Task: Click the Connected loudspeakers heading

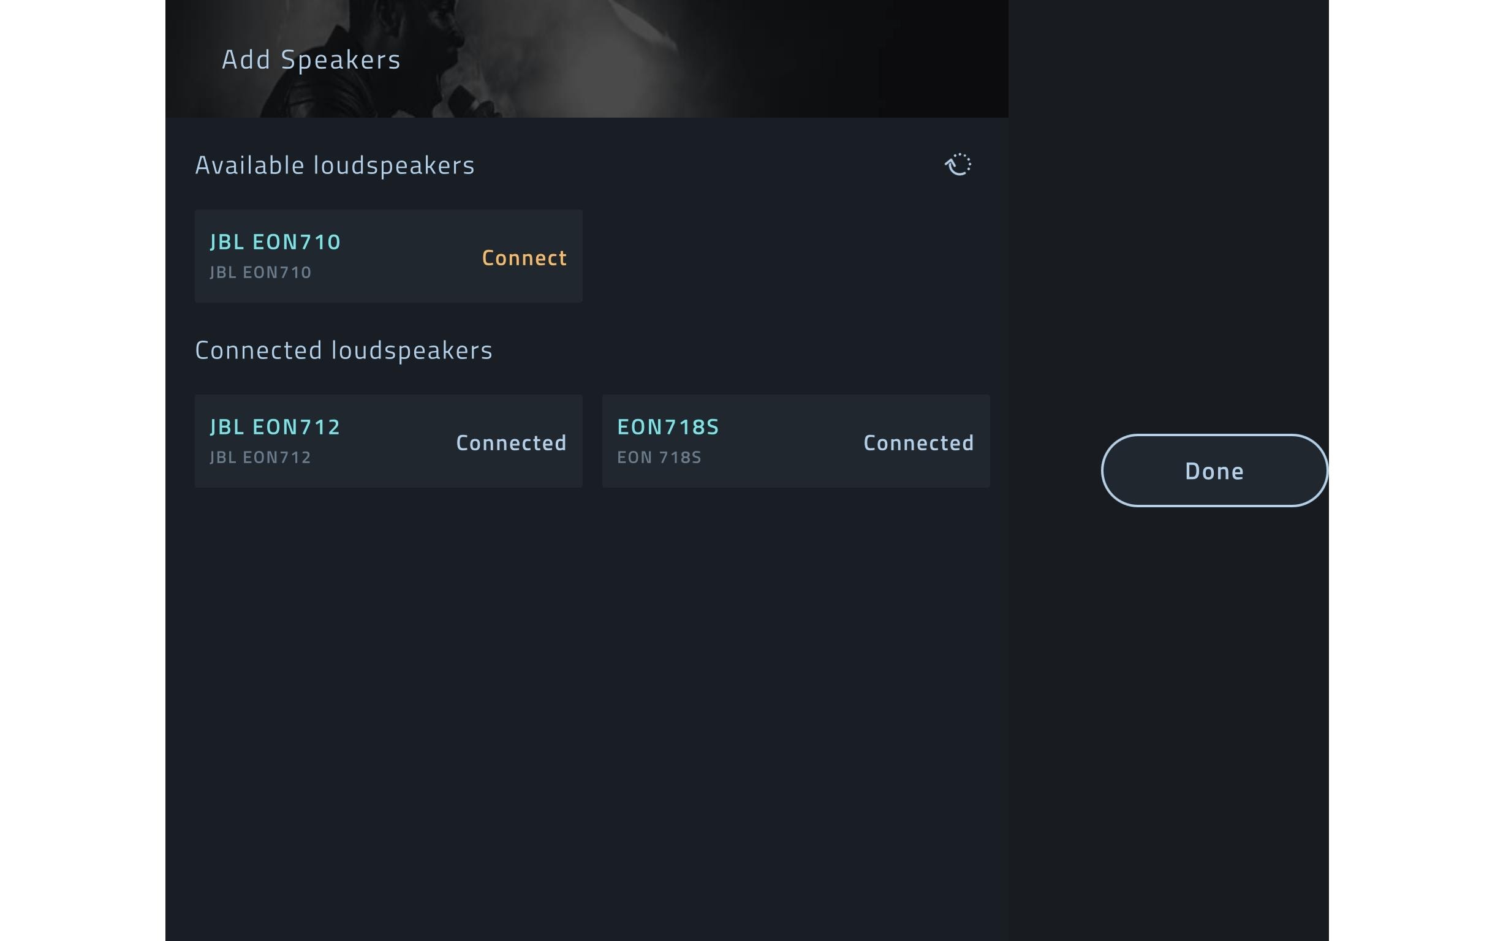Action: [x=343, y=350]
